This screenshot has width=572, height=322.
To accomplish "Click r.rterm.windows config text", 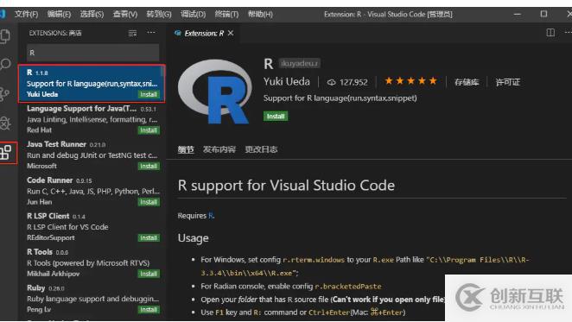I will 314,260.
